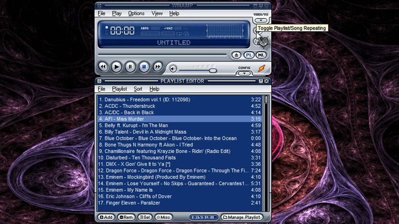This screenshot has width=399, height=224.
Task: Open the Rem remove menu
Action: [x=126, y=217]
